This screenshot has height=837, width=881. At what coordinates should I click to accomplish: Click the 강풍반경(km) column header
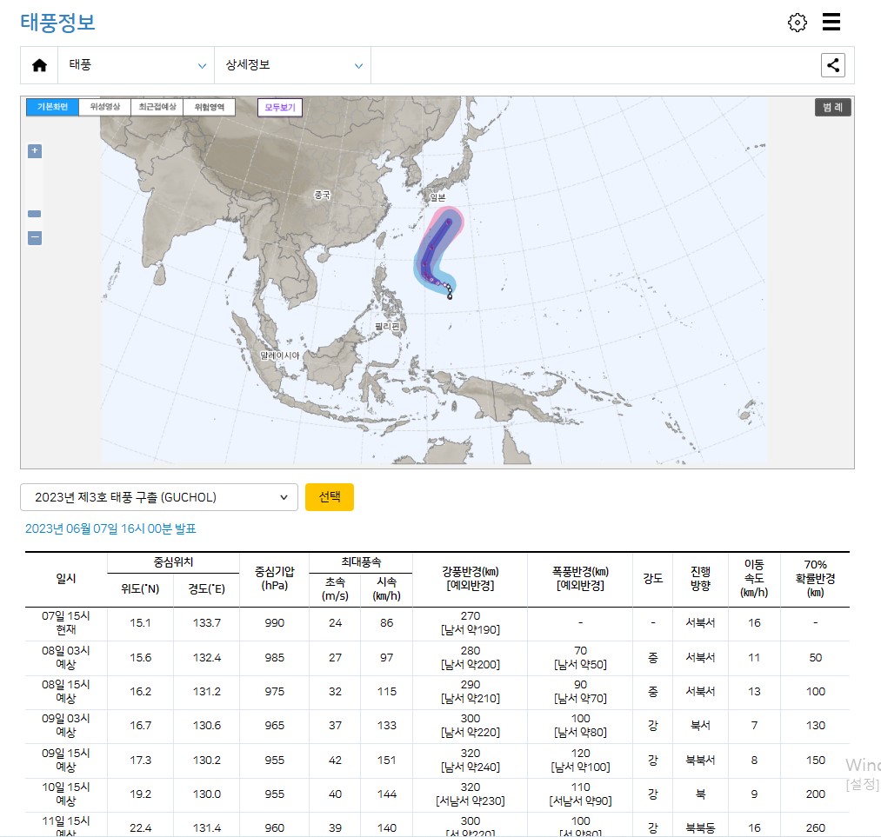pyautogui.click(x=471, y=579)
